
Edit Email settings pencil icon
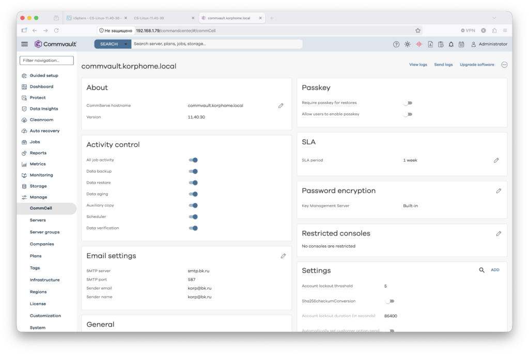tap(283, 256)
